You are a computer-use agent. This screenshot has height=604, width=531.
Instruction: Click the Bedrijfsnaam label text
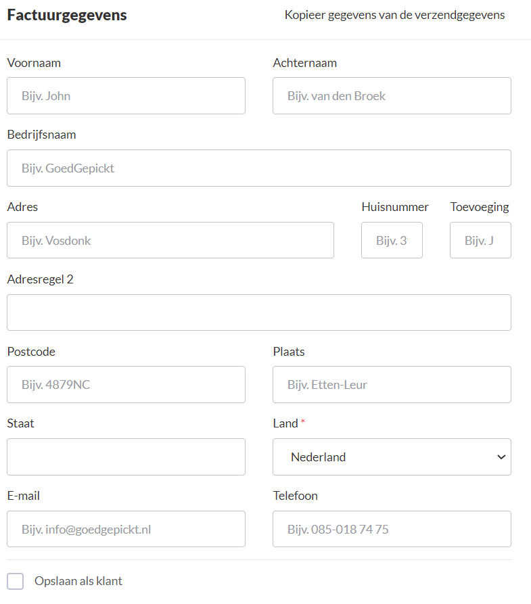42,135
